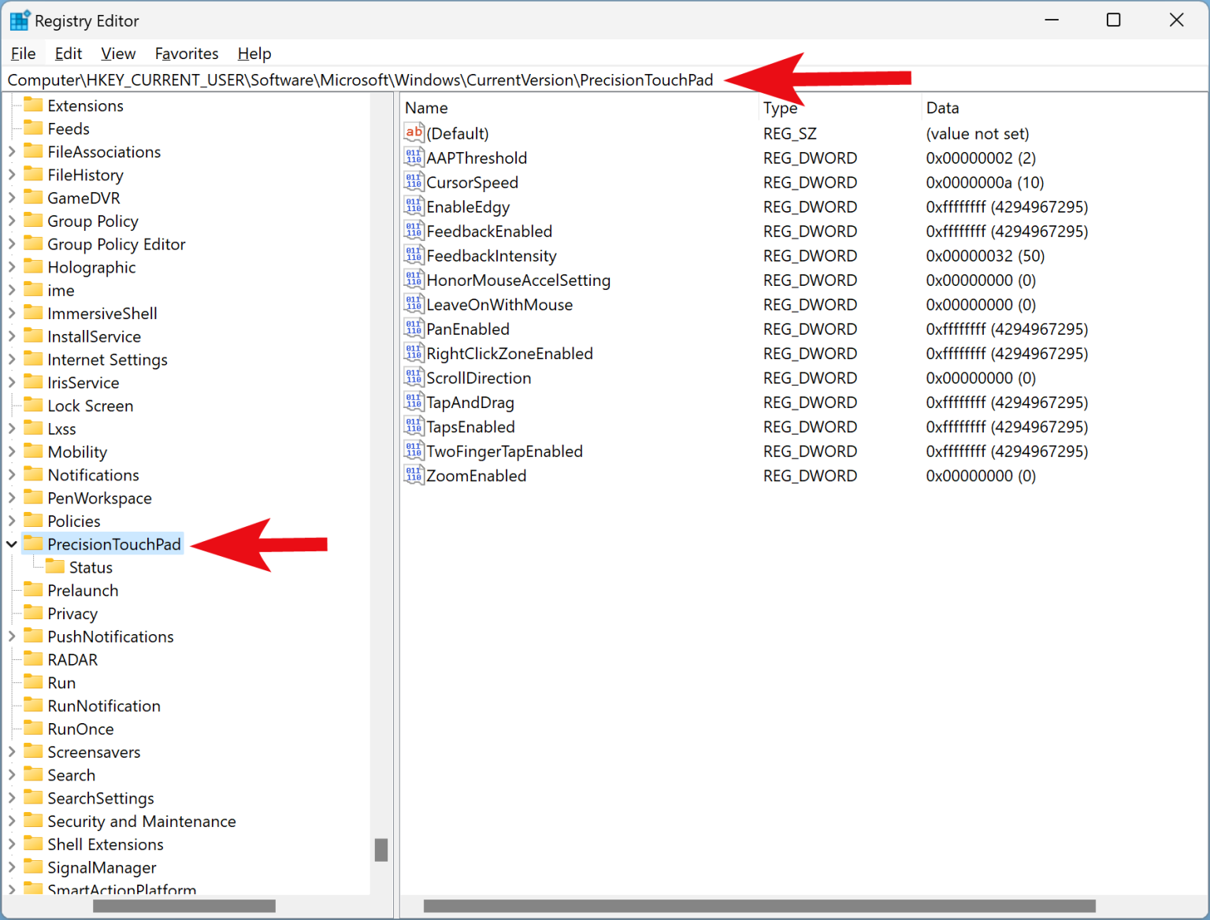
Task: Click the DWORD icon beside FeedbackIntensity
Action: 414,255
